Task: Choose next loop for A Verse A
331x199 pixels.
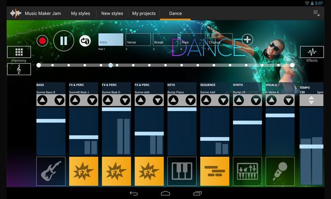Action: point(289,100)
